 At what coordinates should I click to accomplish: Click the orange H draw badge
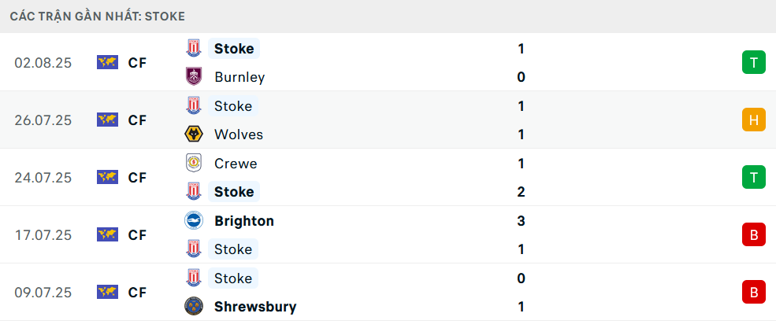coord(754,120)
